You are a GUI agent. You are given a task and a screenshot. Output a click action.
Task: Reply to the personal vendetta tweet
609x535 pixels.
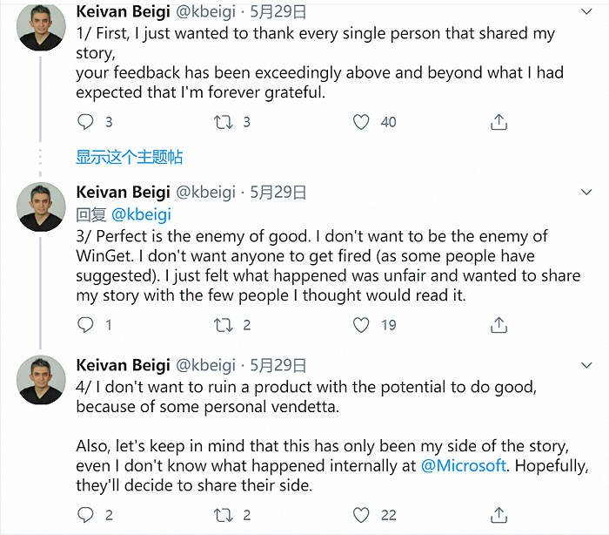tap(85, 515)
